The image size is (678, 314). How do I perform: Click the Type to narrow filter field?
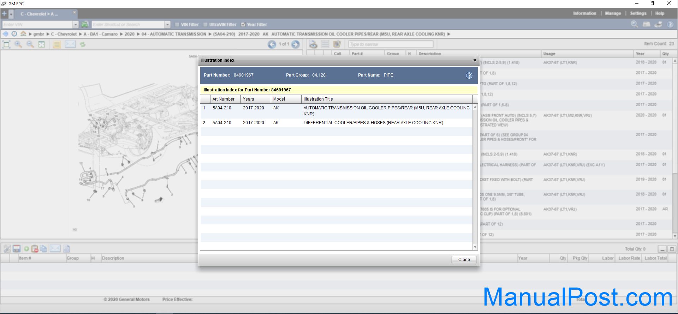pos(391,44)
